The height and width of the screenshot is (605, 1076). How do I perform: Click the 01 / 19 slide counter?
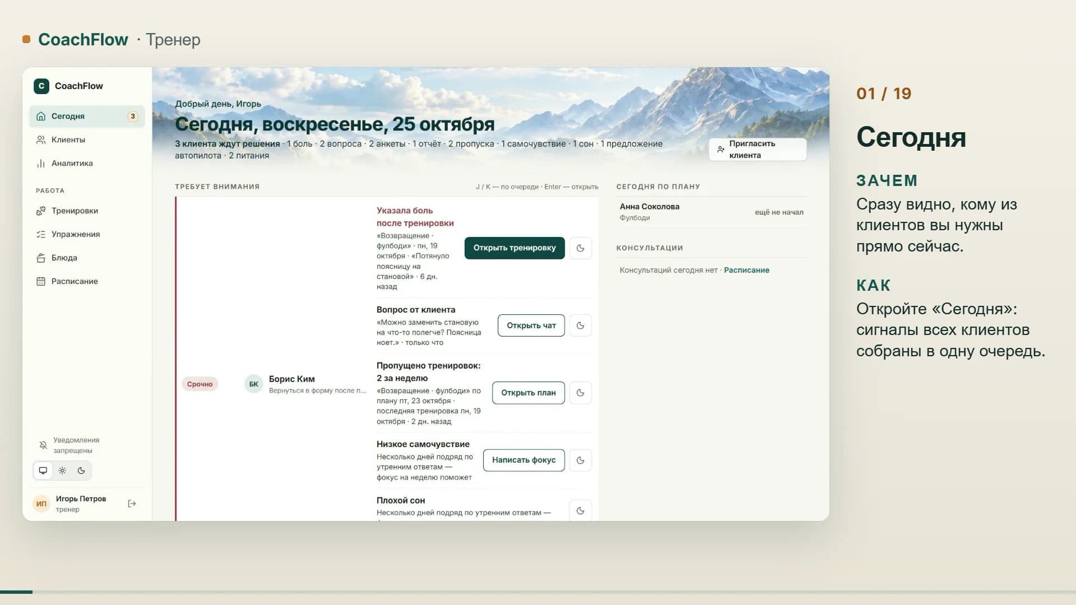pyautogui.click(x=884, y=94)
